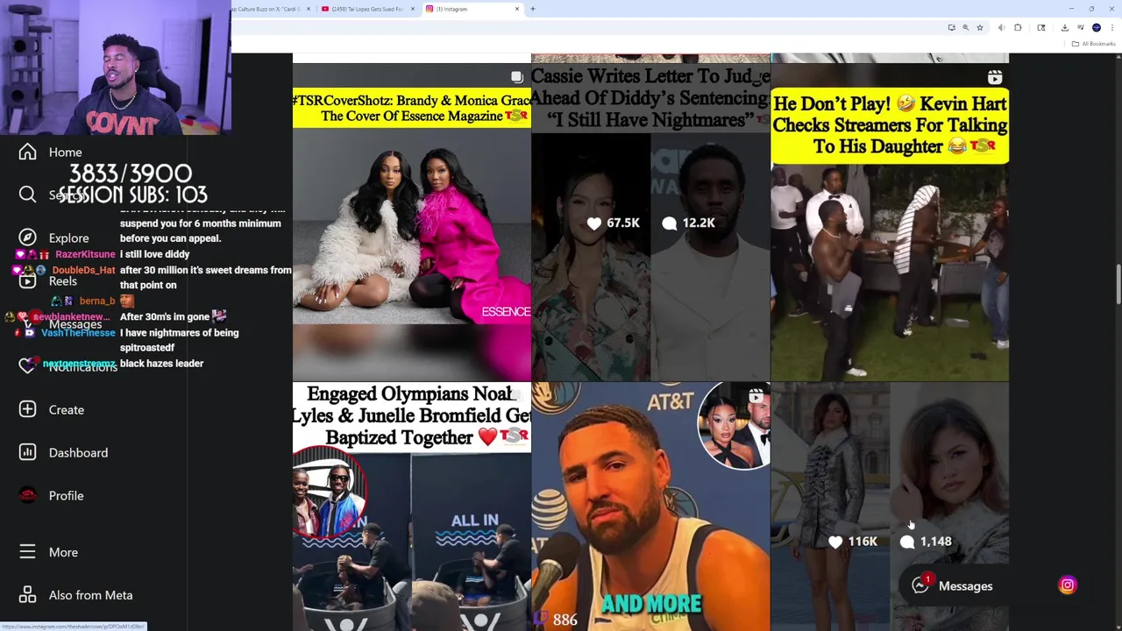Click the 1,148 comments bubble icon
Viewport: 1122px width, 631px height.
point(907,542)
